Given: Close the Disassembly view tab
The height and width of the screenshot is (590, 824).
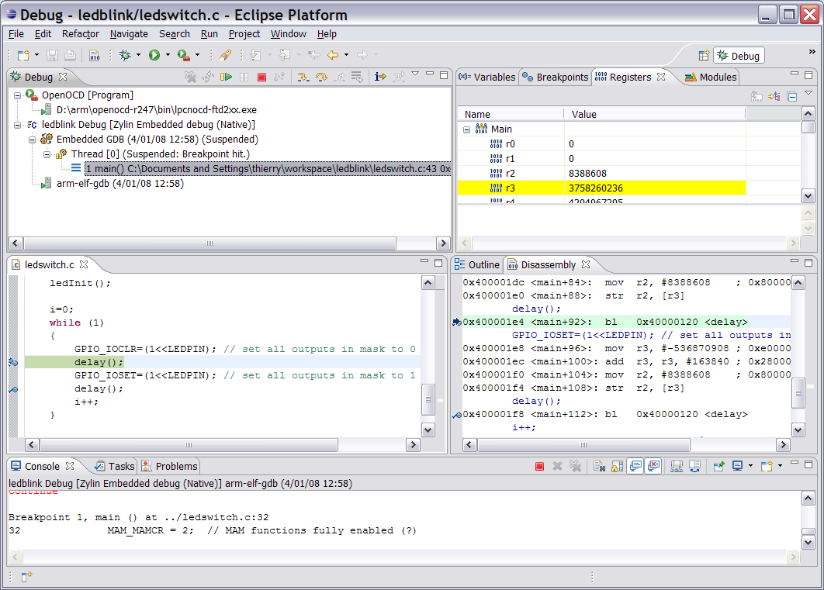Looking at the screenshot, I should pos(586,264).
